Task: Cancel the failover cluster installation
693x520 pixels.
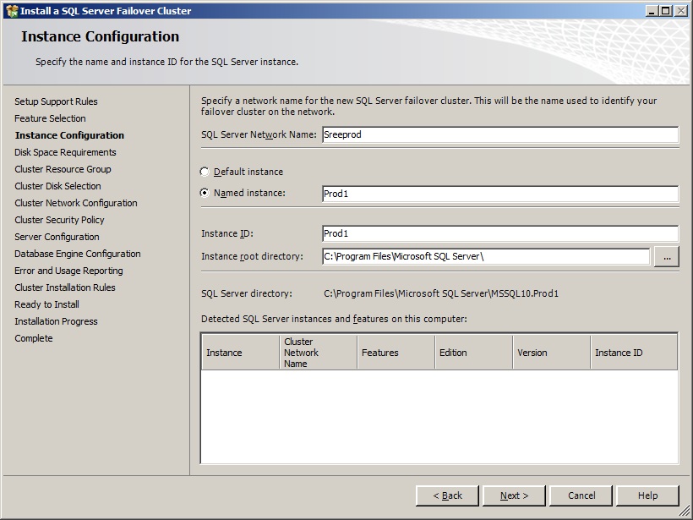Action: (x=581, y=495)
